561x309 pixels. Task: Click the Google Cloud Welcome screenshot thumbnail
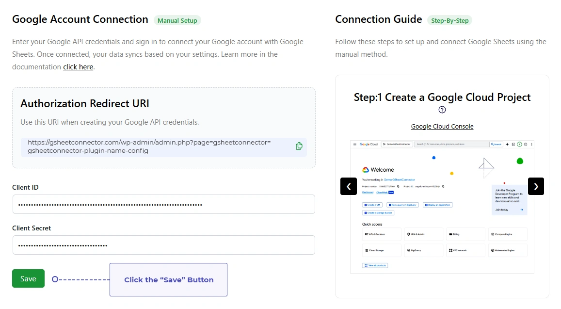click(x=442, y=207)
